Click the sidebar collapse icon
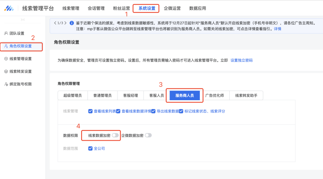 pyautogui.click(x=23, y=19)
